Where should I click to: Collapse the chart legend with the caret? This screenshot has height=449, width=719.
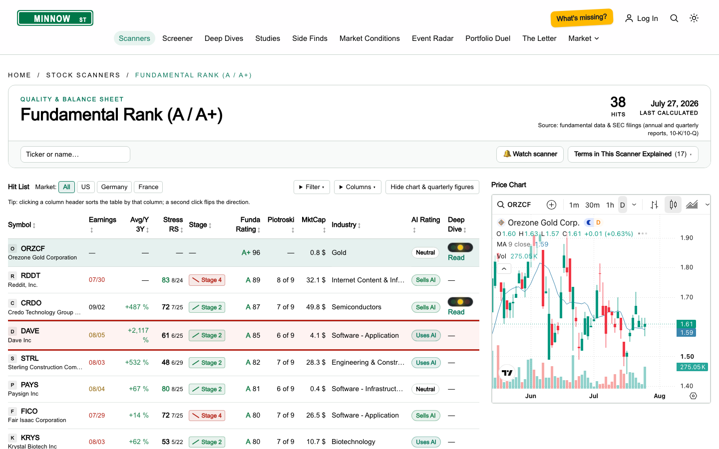pyautogui.click(x=504, y=269)
